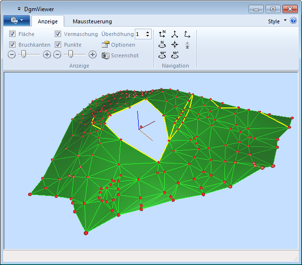Image resolution: width=302 pixels, height=265 pixels.
Task: Click the Punkte size slider handle
Action: point(71,54)
